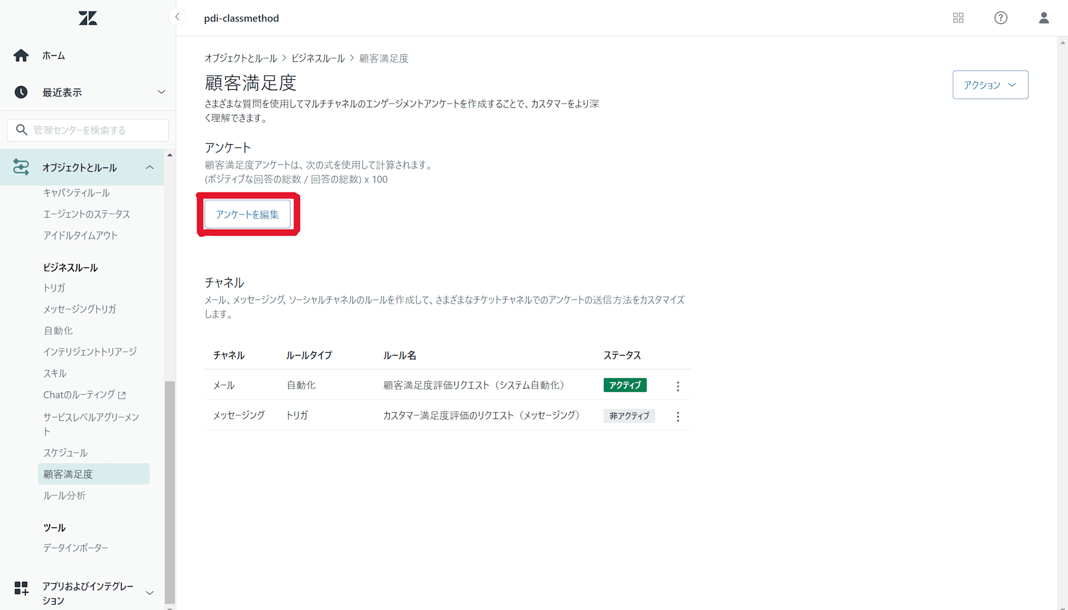Click the メール channel cell

click(x=224, y=385)
